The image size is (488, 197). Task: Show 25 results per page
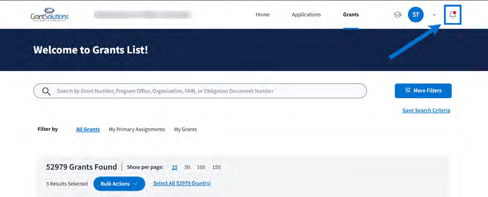click(x=175, y=167)
